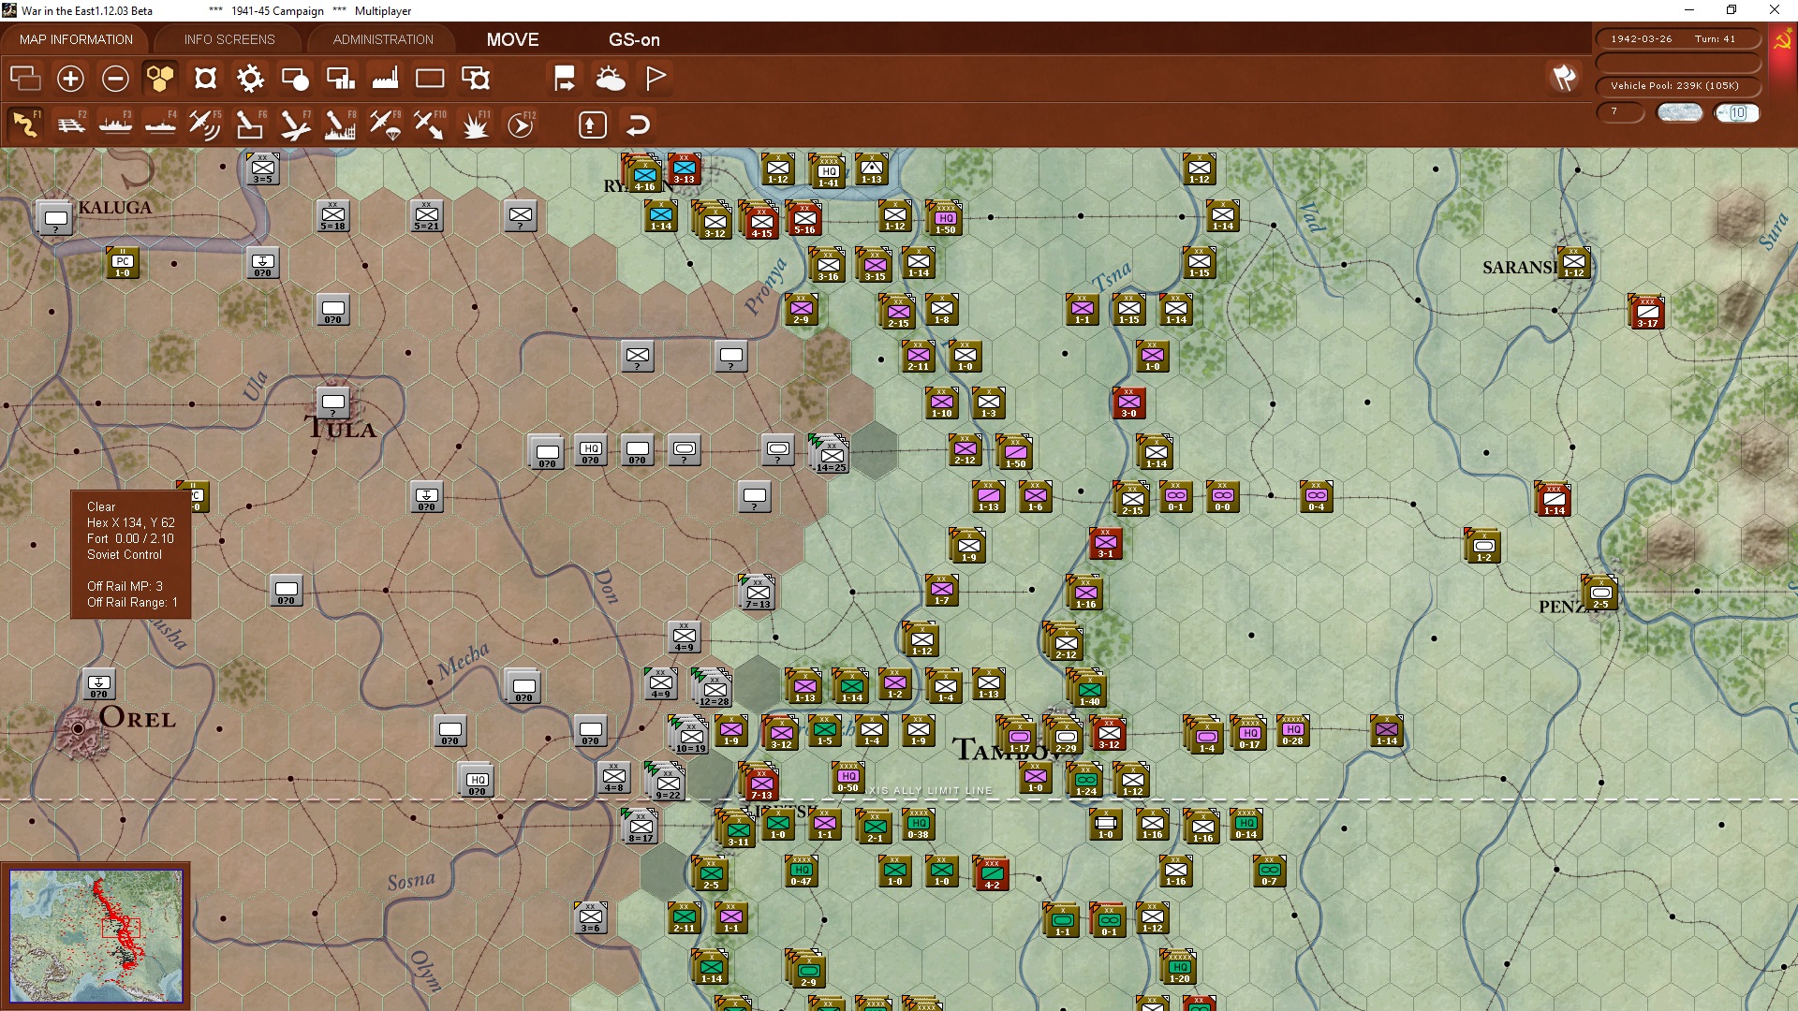The height and width of the screenshot is (1011, 1798).
Task: Select Air Recon mode (F5)
Action: click(x=204, y=125)
